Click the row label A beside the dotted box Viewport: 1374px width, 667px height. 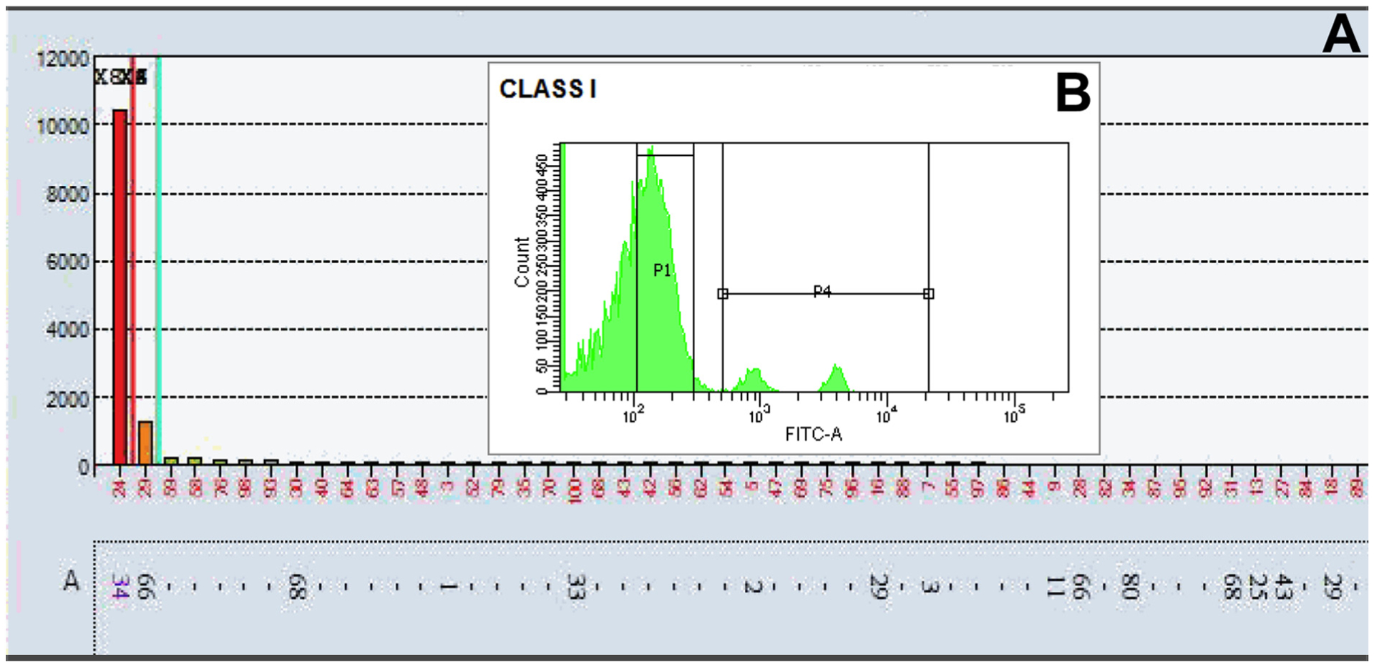coord(71,581)
